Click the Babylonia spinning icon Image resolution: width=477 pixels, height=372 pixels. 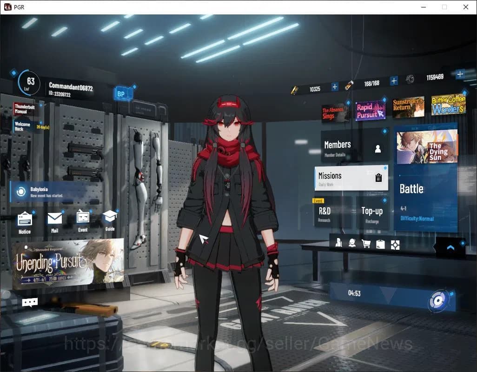pyautogui.click(x=21, y=192)
